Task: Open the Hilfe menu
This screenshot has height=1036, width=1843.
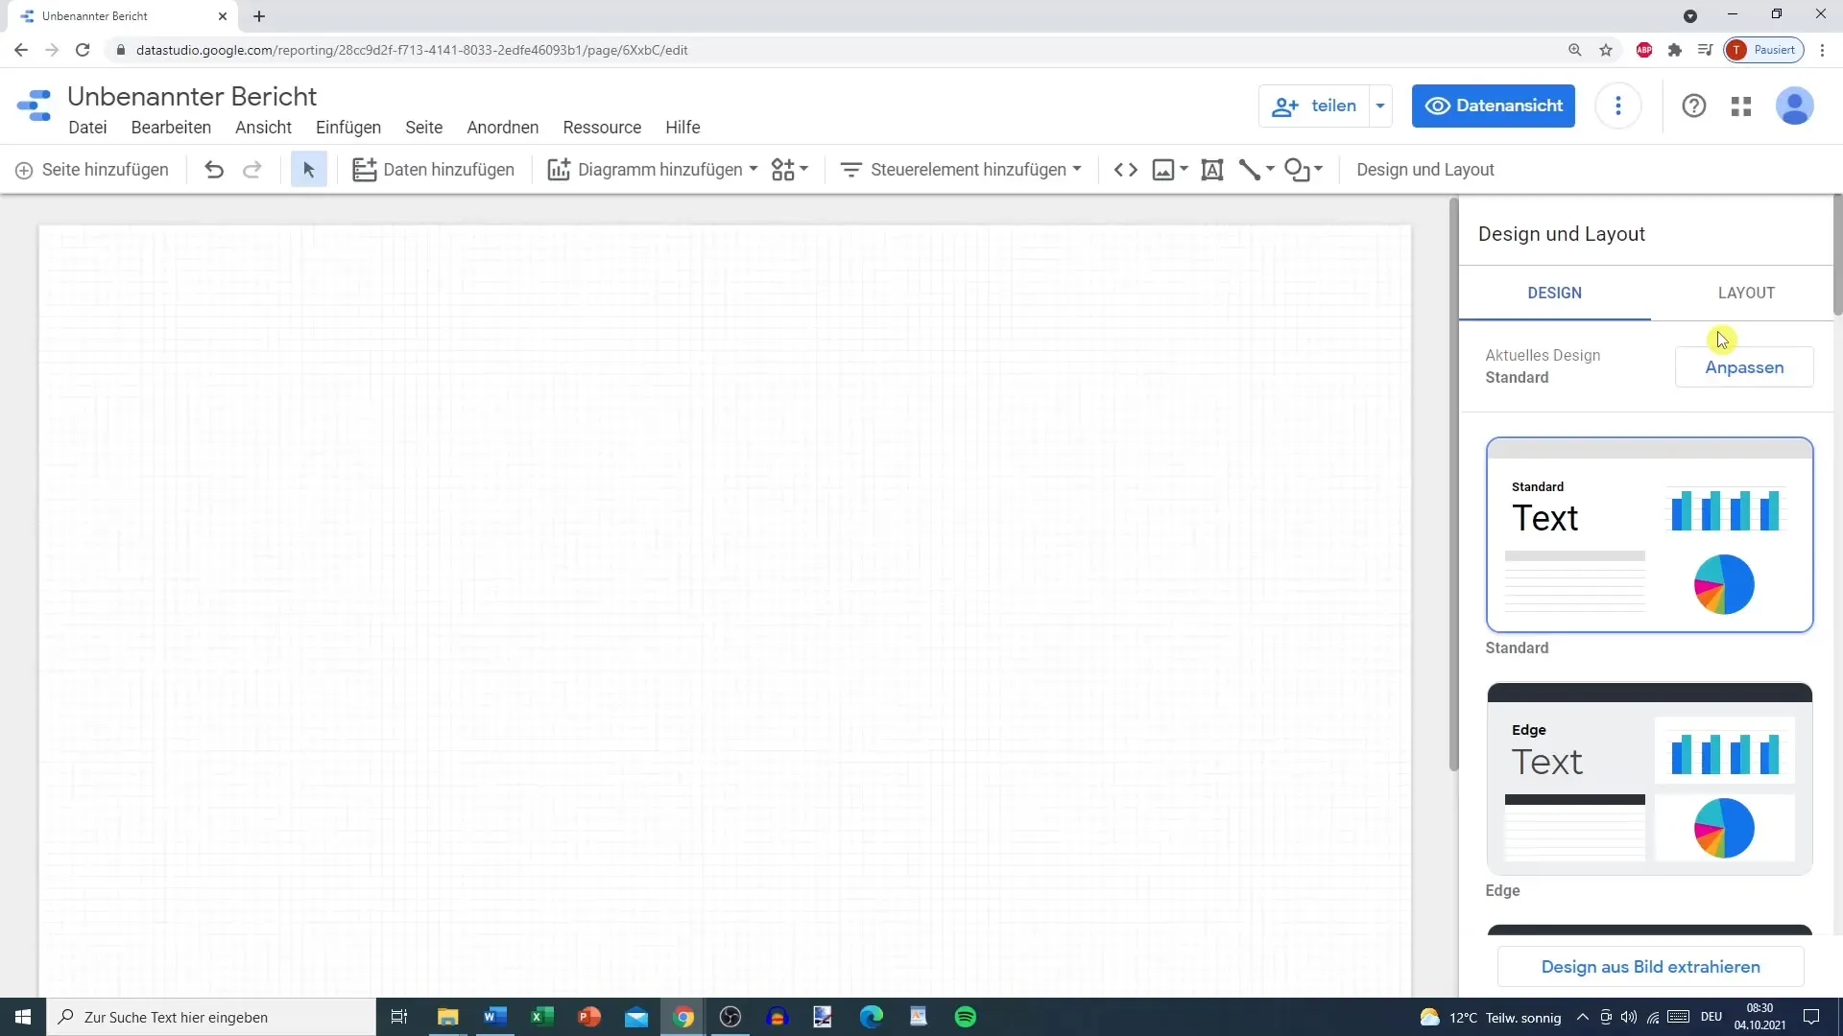Action: click(682, 128)
